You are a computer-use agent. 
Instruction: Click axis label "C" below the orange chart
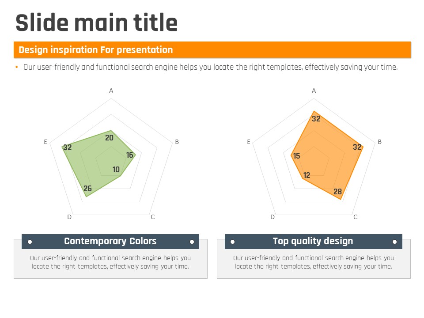pos(356,217)
